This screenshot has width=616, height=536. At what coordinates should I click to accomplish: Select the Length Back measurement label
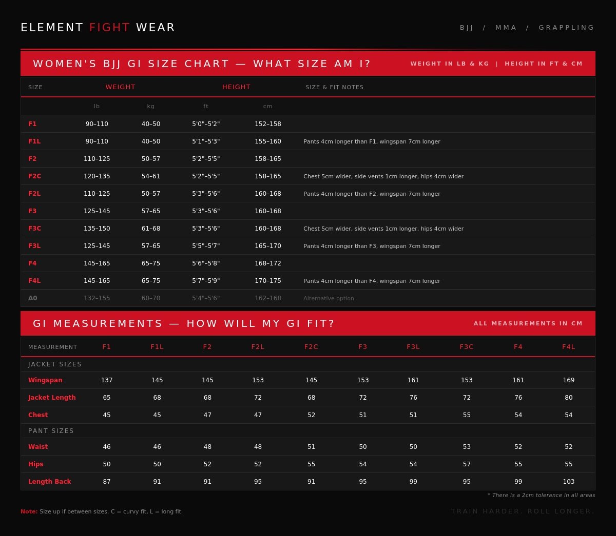tap(49, 482)
